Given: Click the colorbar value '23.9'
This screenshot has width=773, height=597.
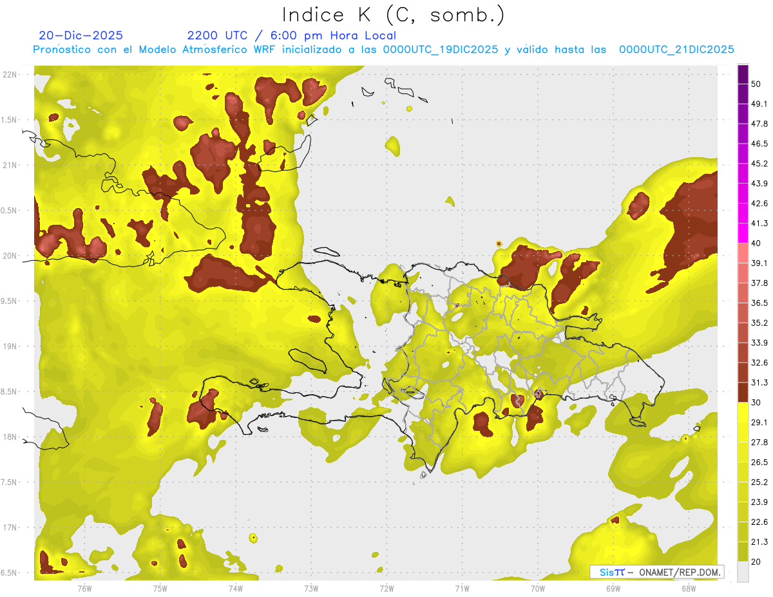Looking at the screenshot, I should coord(759,502).
